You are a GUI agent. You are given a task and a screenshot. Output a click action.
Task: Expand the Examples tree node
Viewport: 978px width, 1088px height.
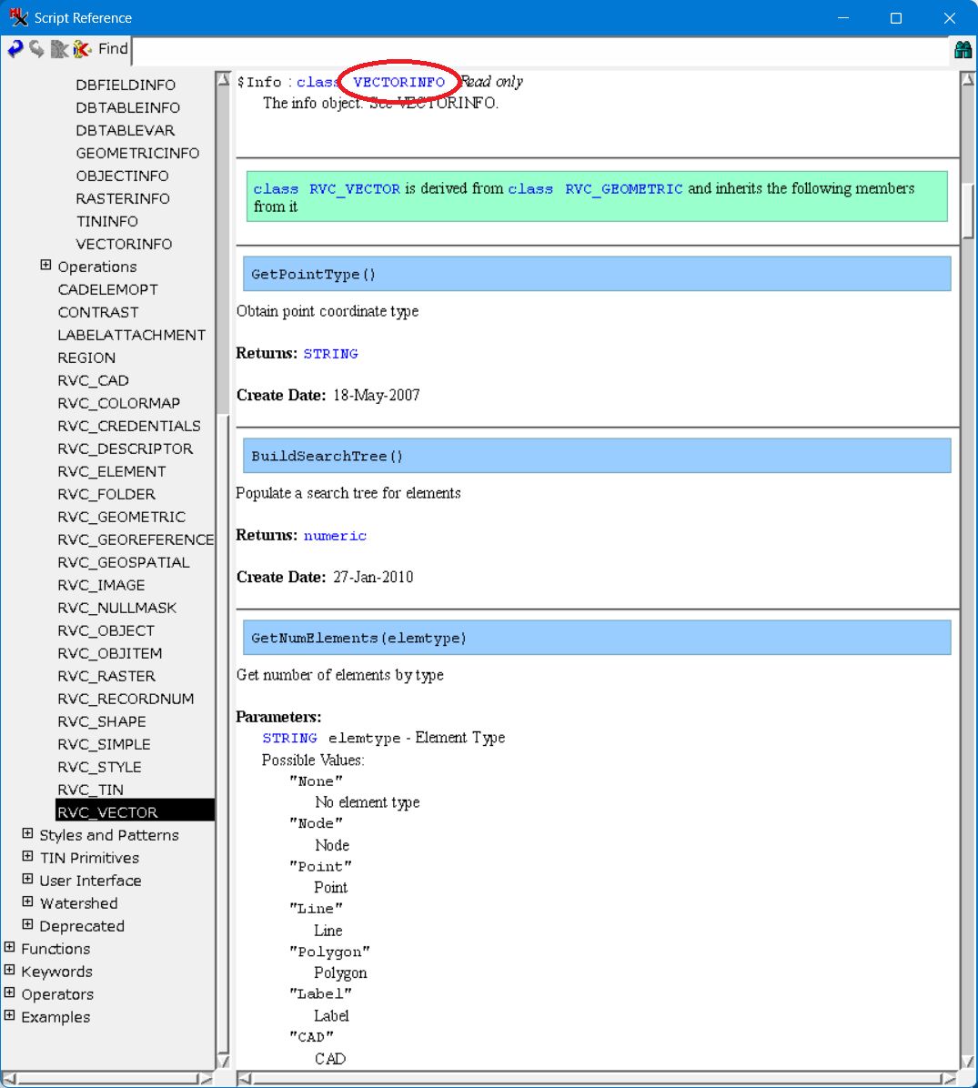pyautogui.click(x=9, y=1016)
